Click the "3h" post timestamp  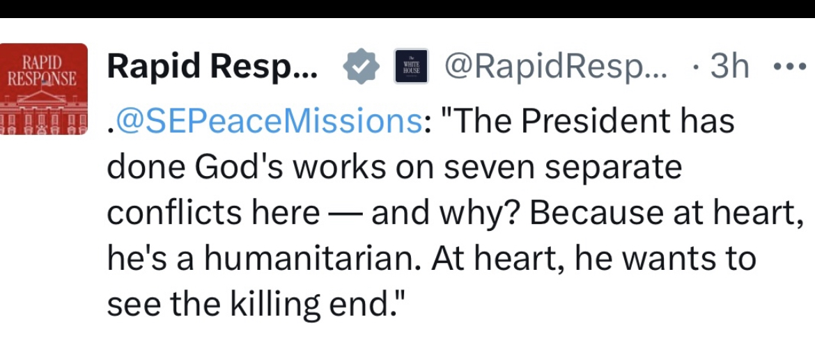point(729,67)
